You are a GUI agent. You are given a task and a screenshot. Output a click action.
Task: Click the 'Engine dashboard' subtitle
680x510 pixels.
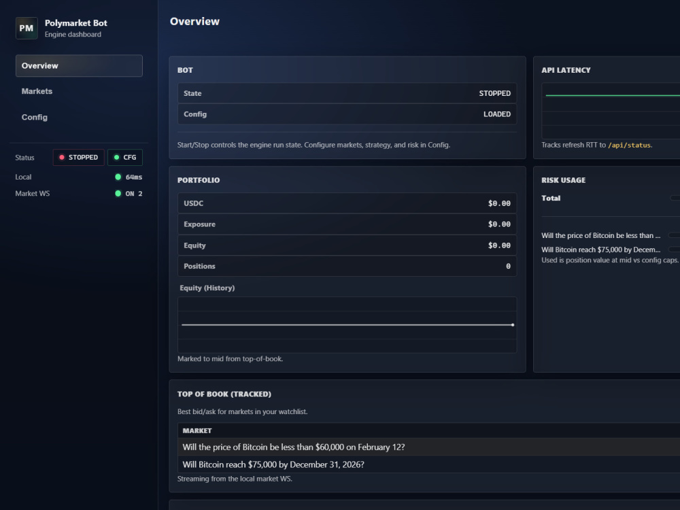tap(73, 34)
